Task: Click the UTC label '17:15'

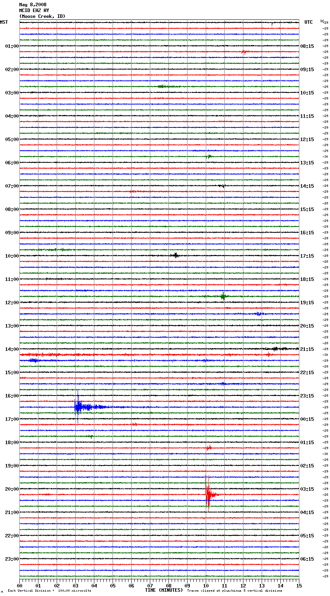Action: click(x=307, y=256)
